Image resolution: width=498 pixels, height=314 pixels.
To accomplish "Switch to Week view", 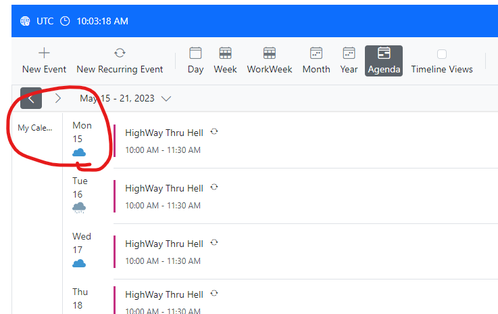I will tap(225, 60).
